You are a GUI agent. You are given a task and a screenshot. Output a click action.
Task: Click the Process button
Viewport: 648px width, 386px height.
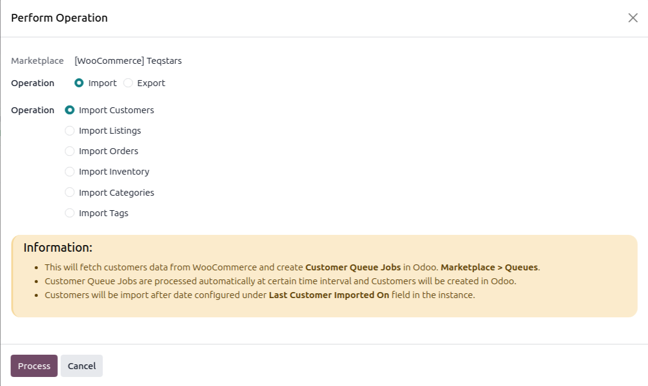click(34, 366)
